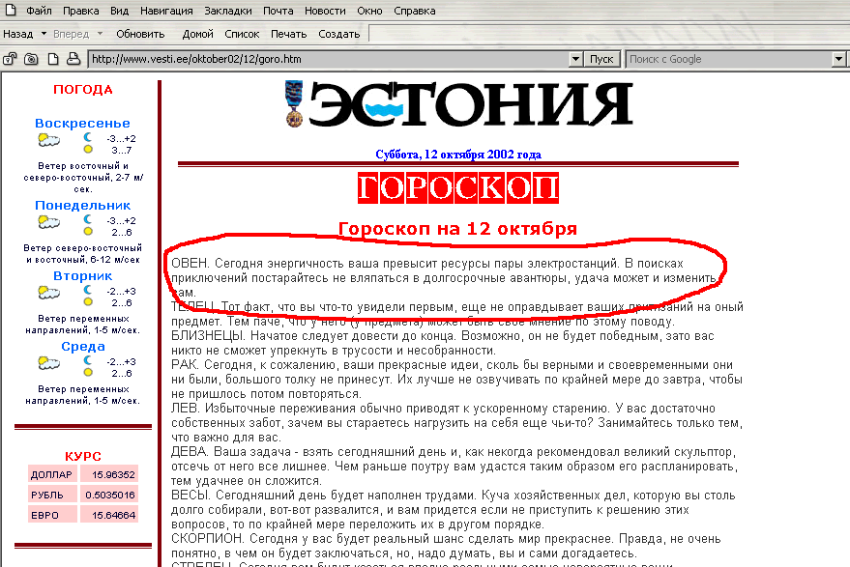
Task: Click the yellow sun icon under Вторник
Action: pyautogui.click(x=88, y=302)
